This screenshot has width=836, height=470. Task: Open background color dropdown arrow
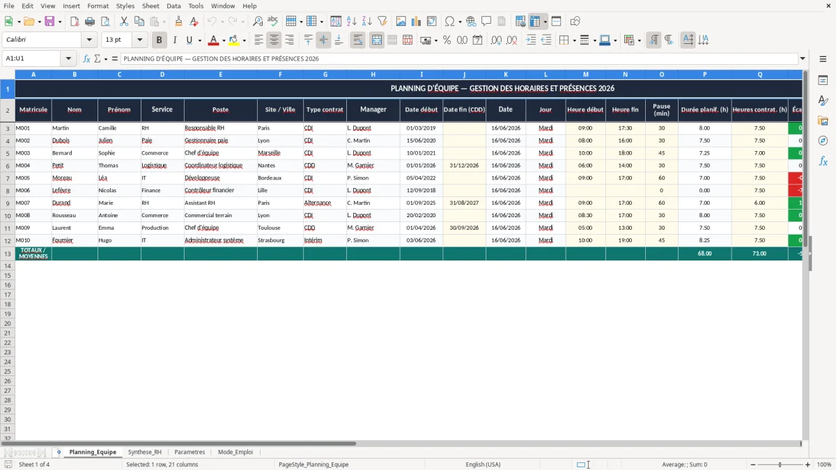pos(245,40)
